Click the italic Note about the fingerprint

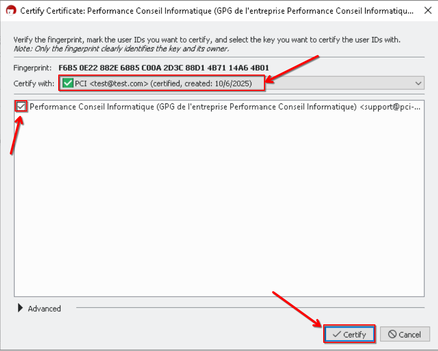pos(121,48)
